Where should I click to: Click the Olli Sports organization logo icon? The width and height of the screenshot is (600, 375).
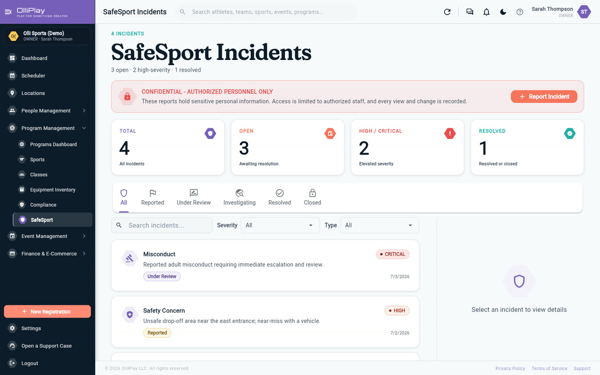tap(13, 36)
